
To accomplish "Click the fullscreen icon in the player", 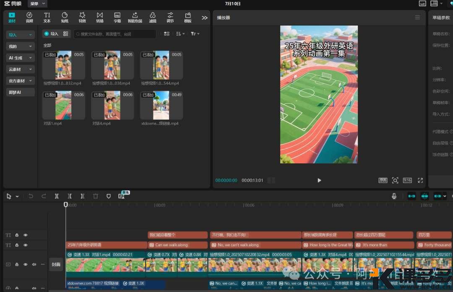I will pyautogui.click(x=420, y=180).
